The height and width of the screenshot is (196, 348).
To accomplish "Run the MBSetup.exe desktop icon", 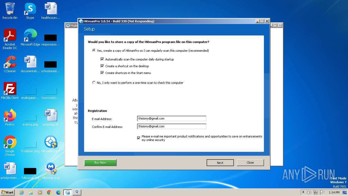I will coord(51,171).
